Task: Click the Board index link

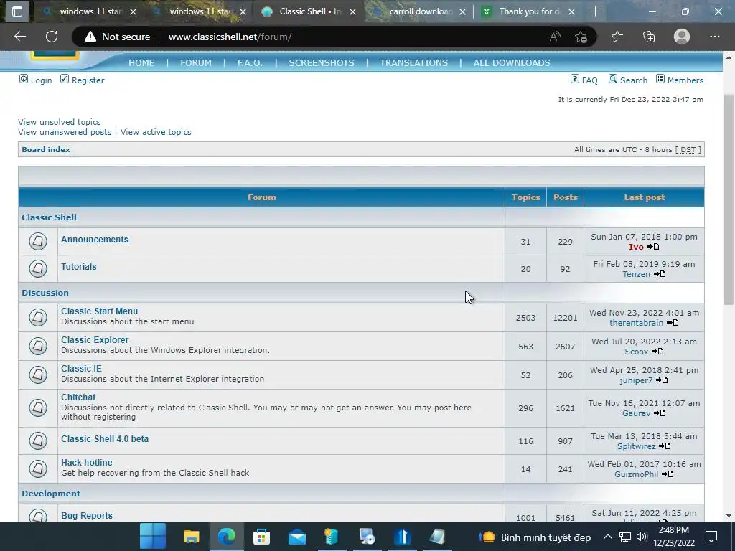Action: click(46, 149)
